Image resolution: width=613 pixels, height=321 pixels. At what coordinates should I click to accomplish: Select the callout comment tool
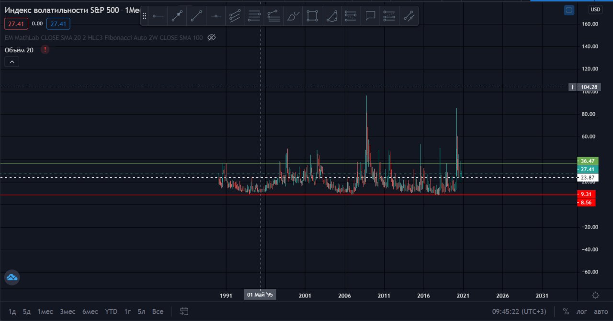click(x=370, y=16)
